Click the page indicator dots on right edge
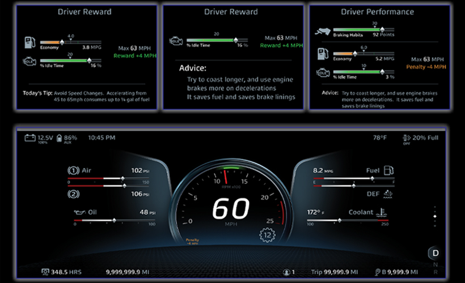 (x=435, y=216)
